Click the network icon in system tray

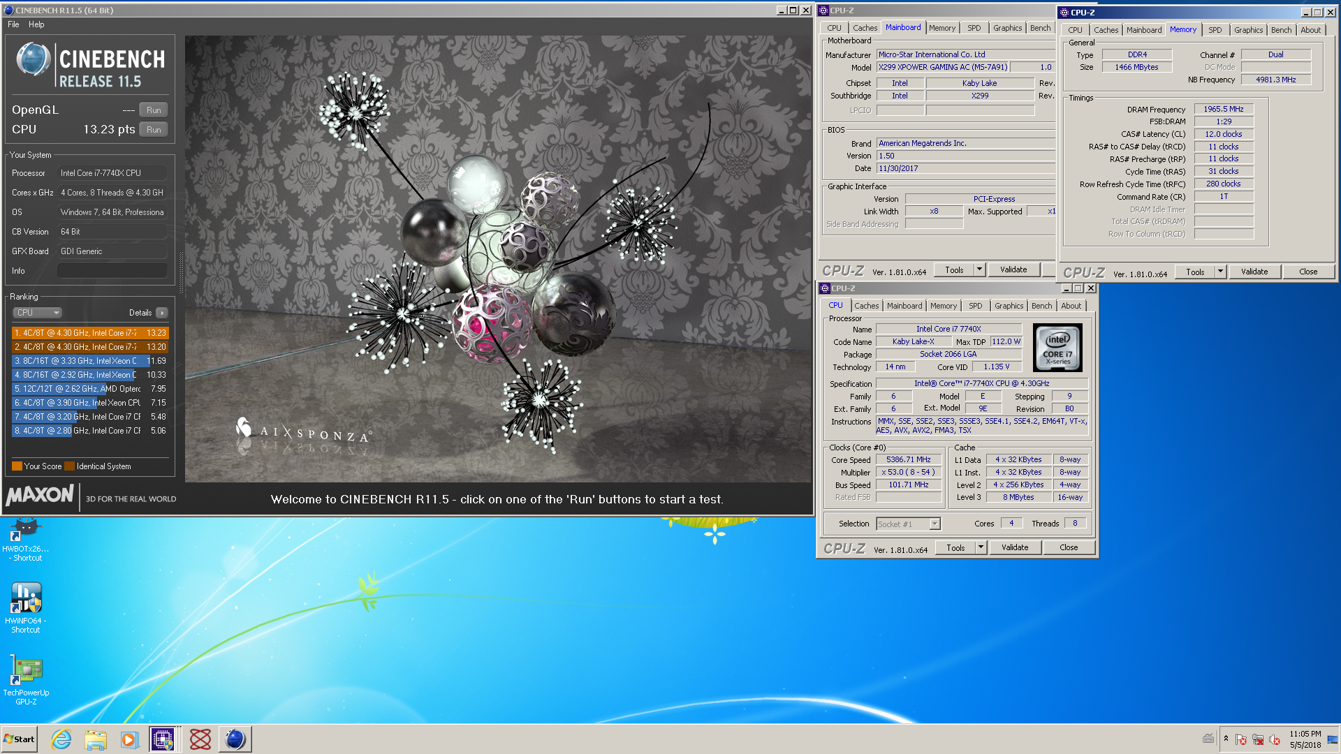point(1258,739)
